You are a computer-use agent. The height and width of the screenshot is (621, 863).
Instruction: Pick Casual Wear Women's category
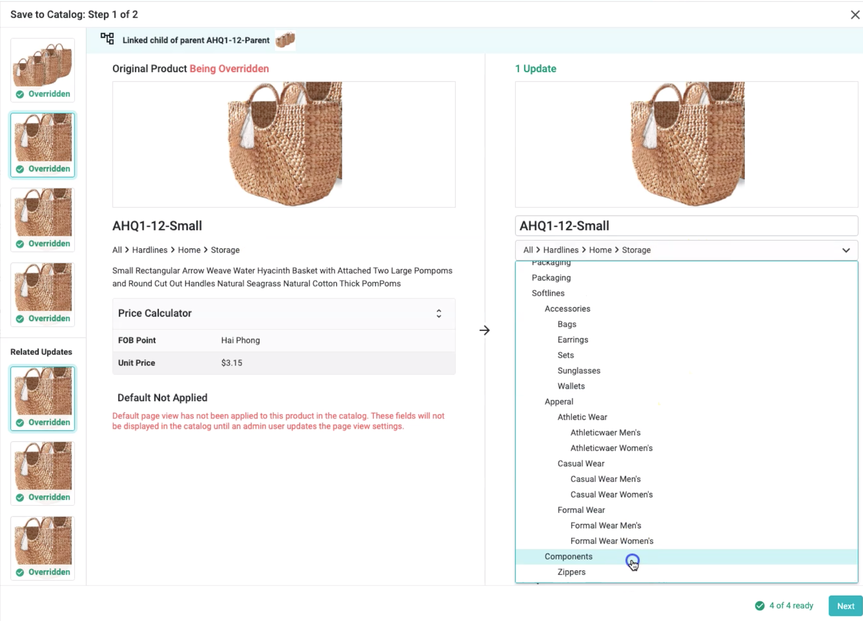pyautogui.click(x=611, y=494)
